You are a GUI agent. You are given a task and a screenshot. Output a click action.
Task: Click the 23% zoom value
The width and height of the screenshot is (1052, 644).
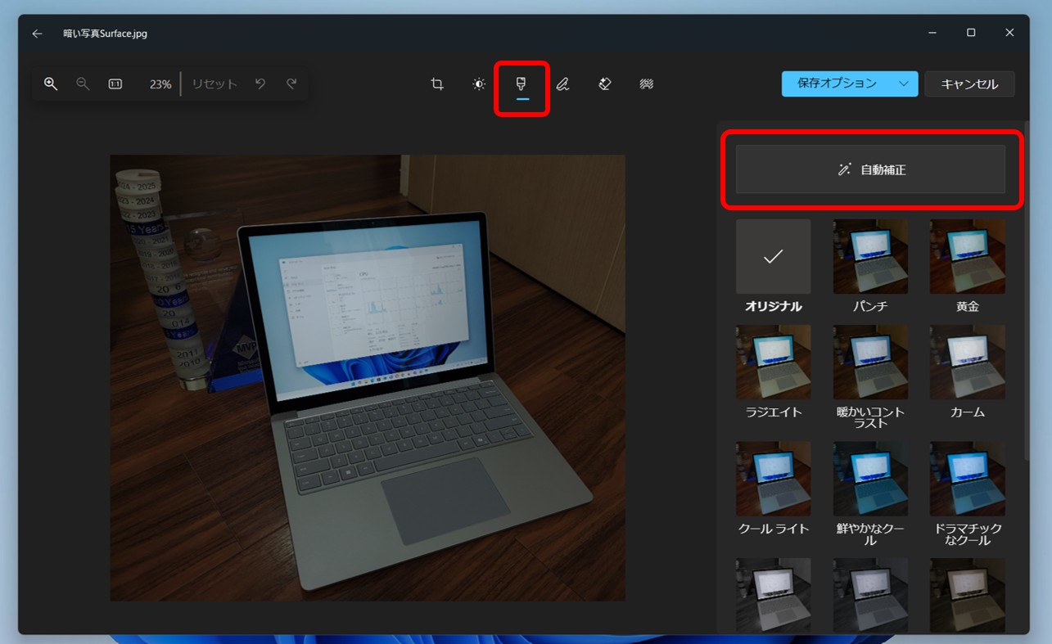160,83
